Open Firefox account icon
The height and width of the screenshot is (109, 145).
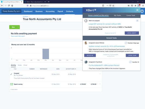coord(135,5)
